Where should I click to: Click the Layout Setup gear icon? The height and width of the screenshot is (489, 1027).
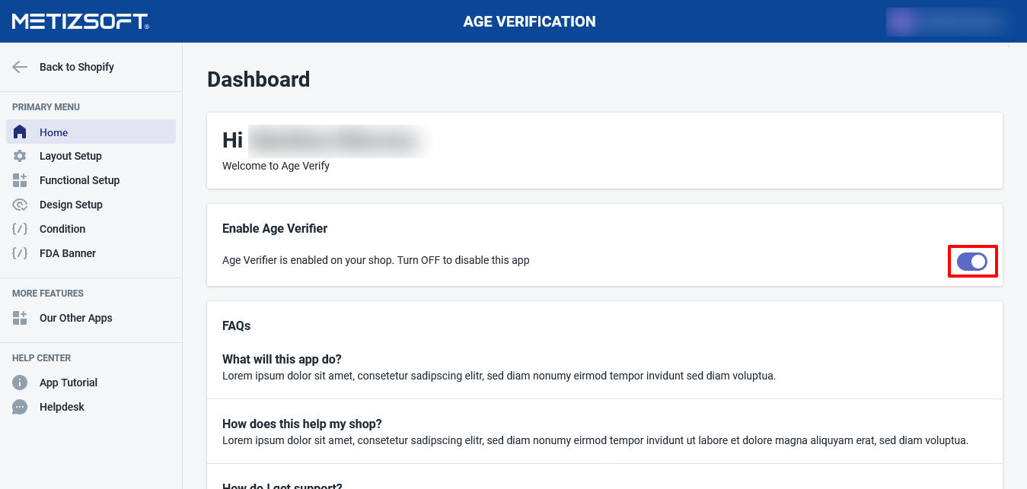click(20, 156)
